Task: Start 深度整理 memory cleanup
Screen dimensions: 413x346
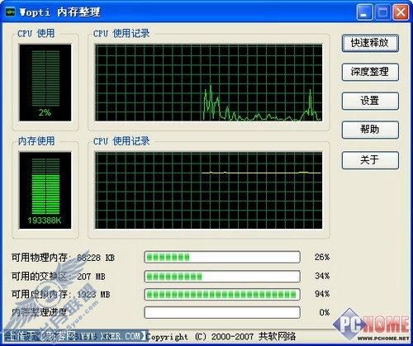Action: coord(370,72)
